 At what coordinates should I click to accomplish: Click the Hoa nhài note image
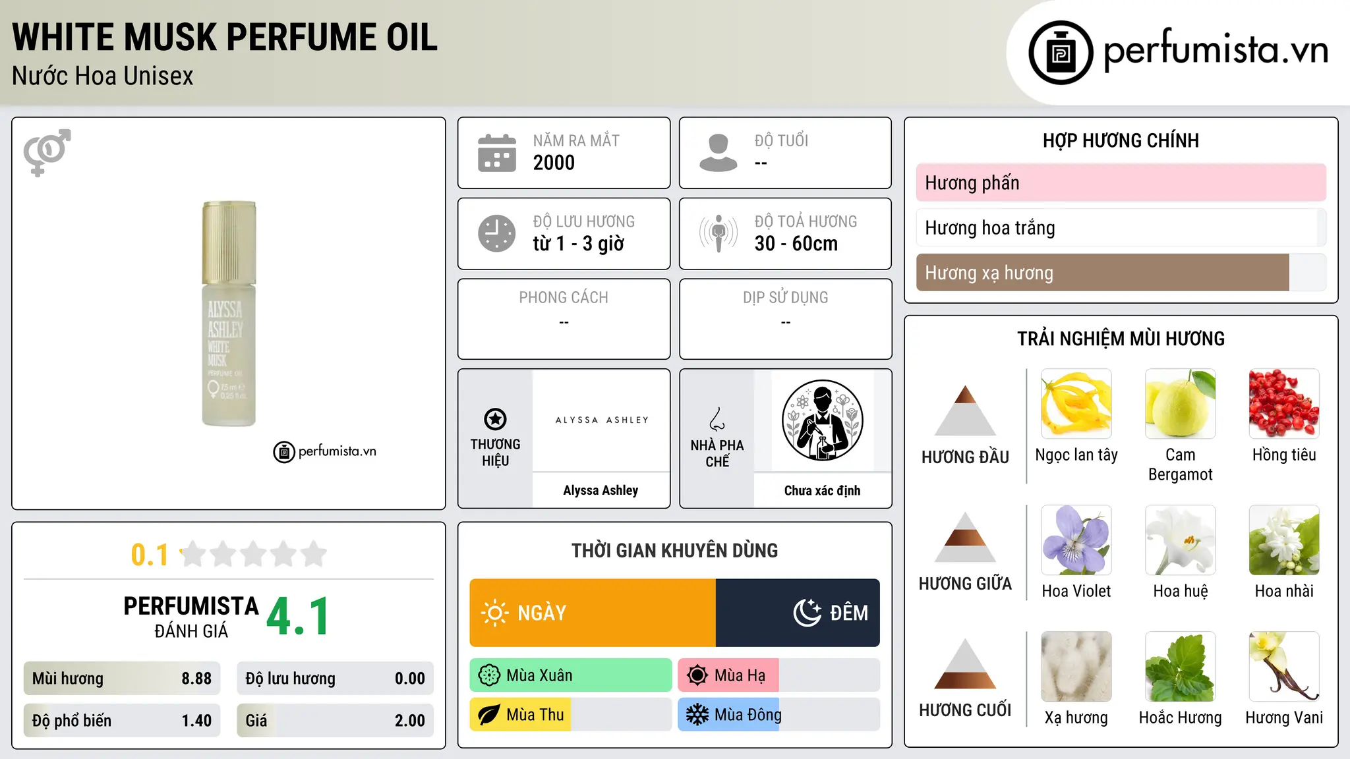point(1284,540)
